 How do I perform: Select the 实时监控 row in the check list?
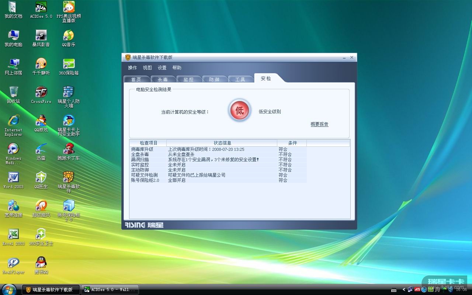click(218, 165)
